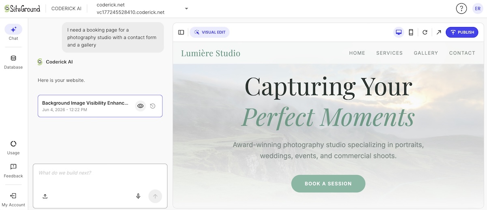Open the ER user avatar menu
487x210 pixels.
point(478,9)
